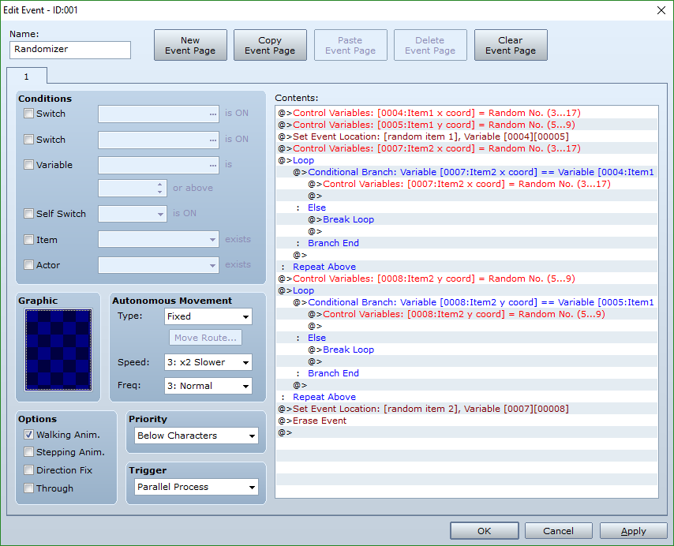Open the Trigger dropdown showing Parallel Process
This screenshot has height=546, width=674.
pyautogui.click(x=197, y=487)
